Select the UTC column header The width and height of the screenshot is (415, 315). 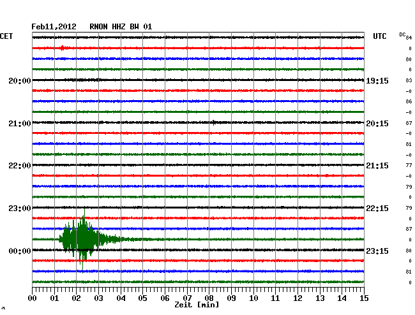(x=379, y=36)
